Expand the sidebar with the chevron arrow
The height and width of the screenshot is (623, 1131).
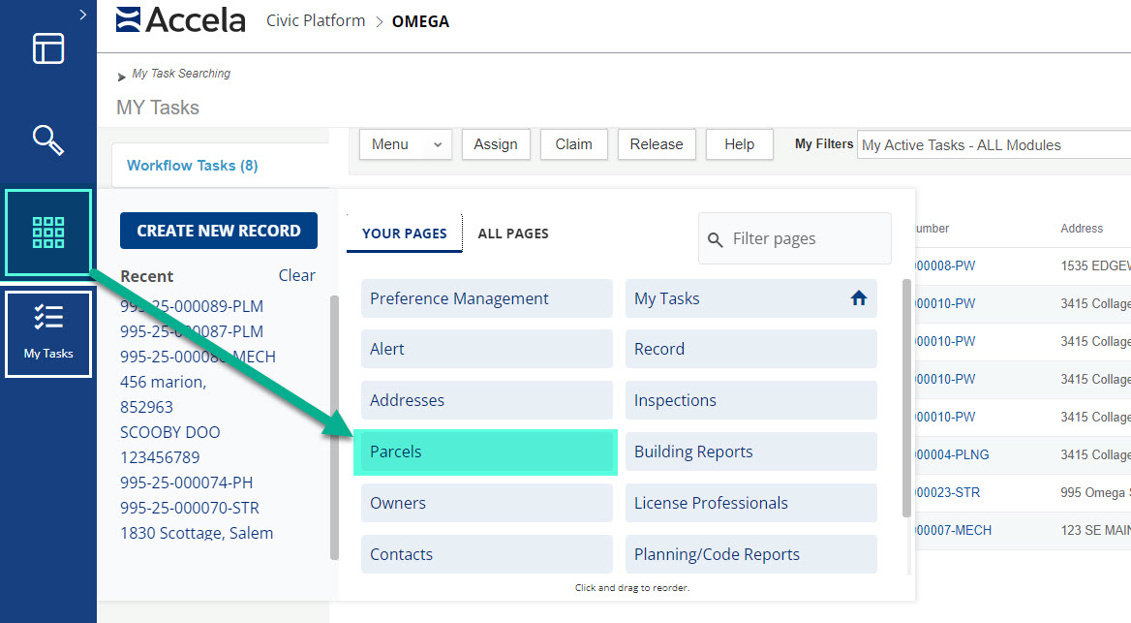(83, 15)
